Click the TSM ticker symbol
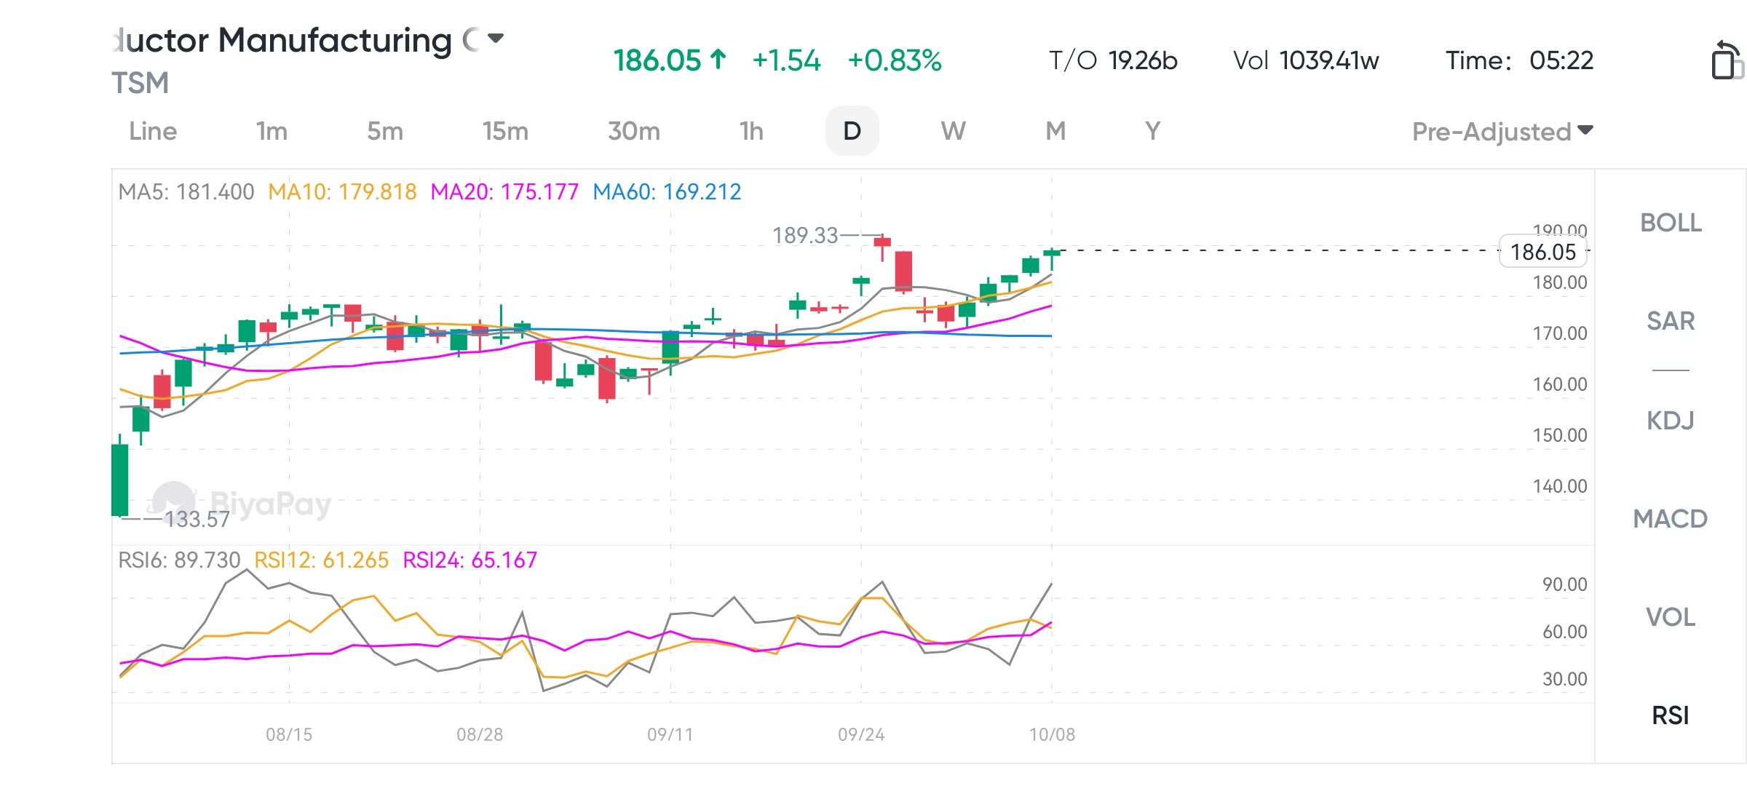Screen dimensions: 1747x786 click(x=140, y=83)
